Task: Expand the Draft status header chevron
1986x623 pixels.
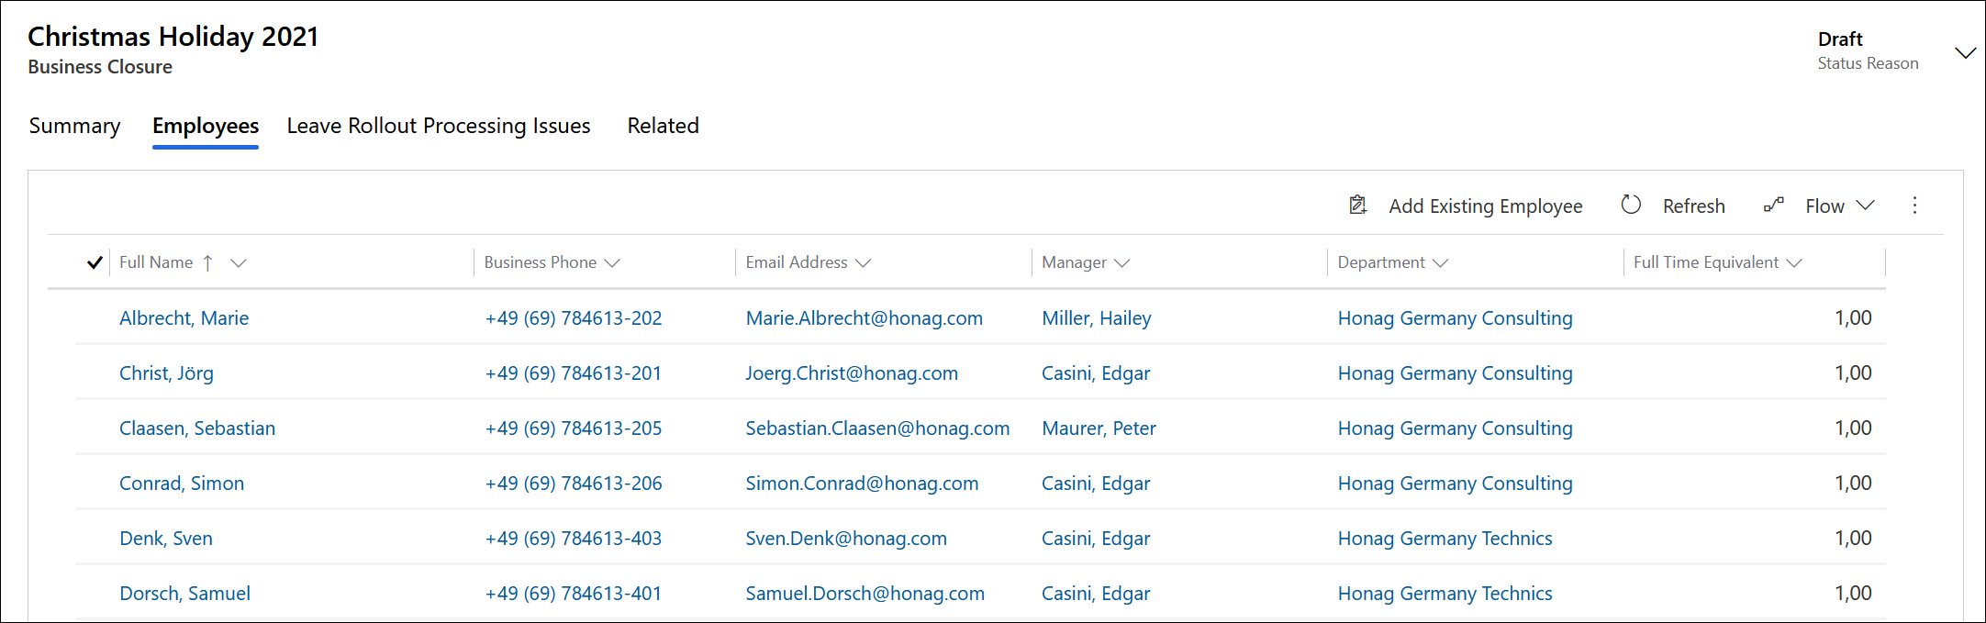Action: click(1965, 53)
